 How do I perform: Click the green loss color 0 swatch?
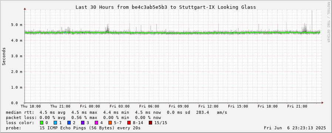41,123
